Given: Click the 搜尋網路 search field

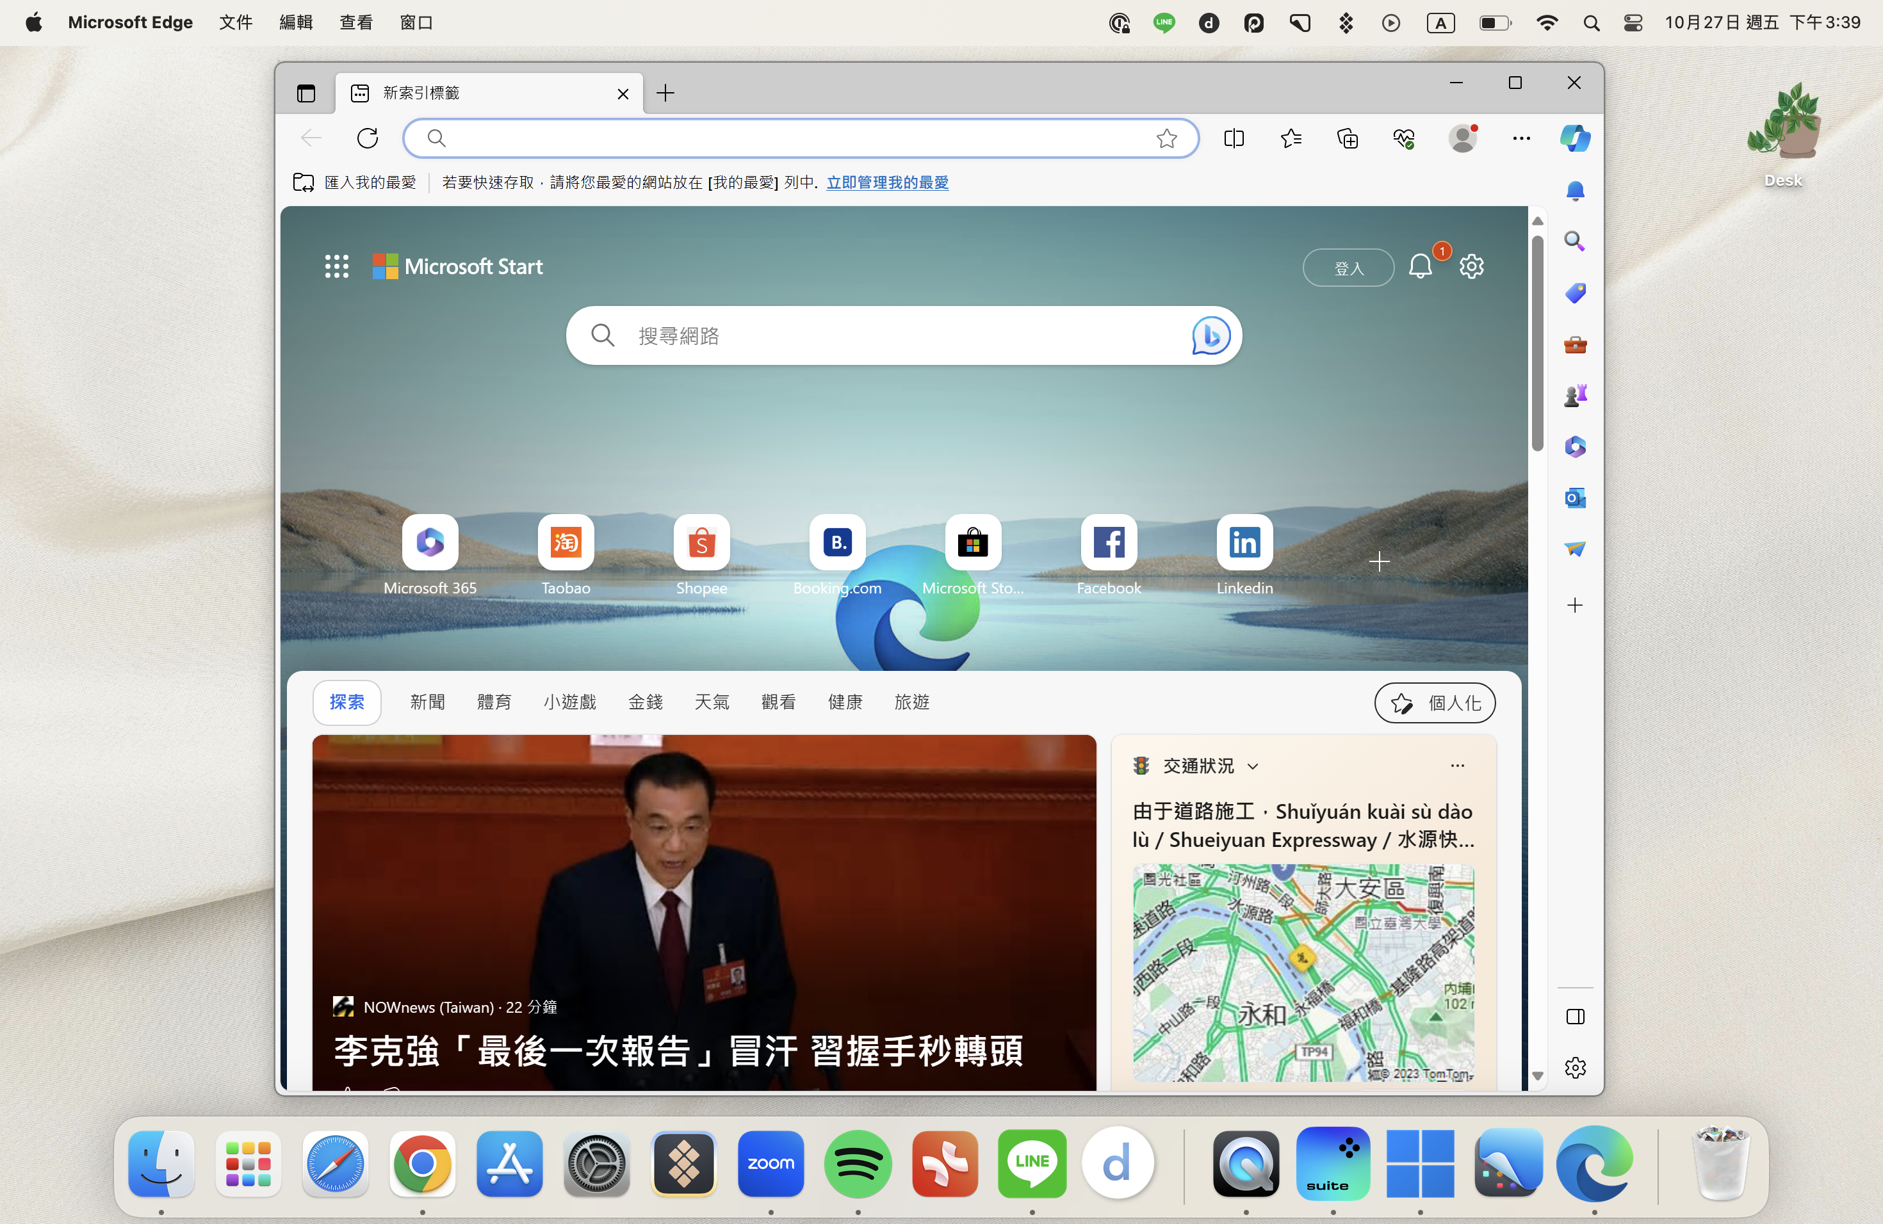Looking at the screenshot, I should click(x=904, y=336).
